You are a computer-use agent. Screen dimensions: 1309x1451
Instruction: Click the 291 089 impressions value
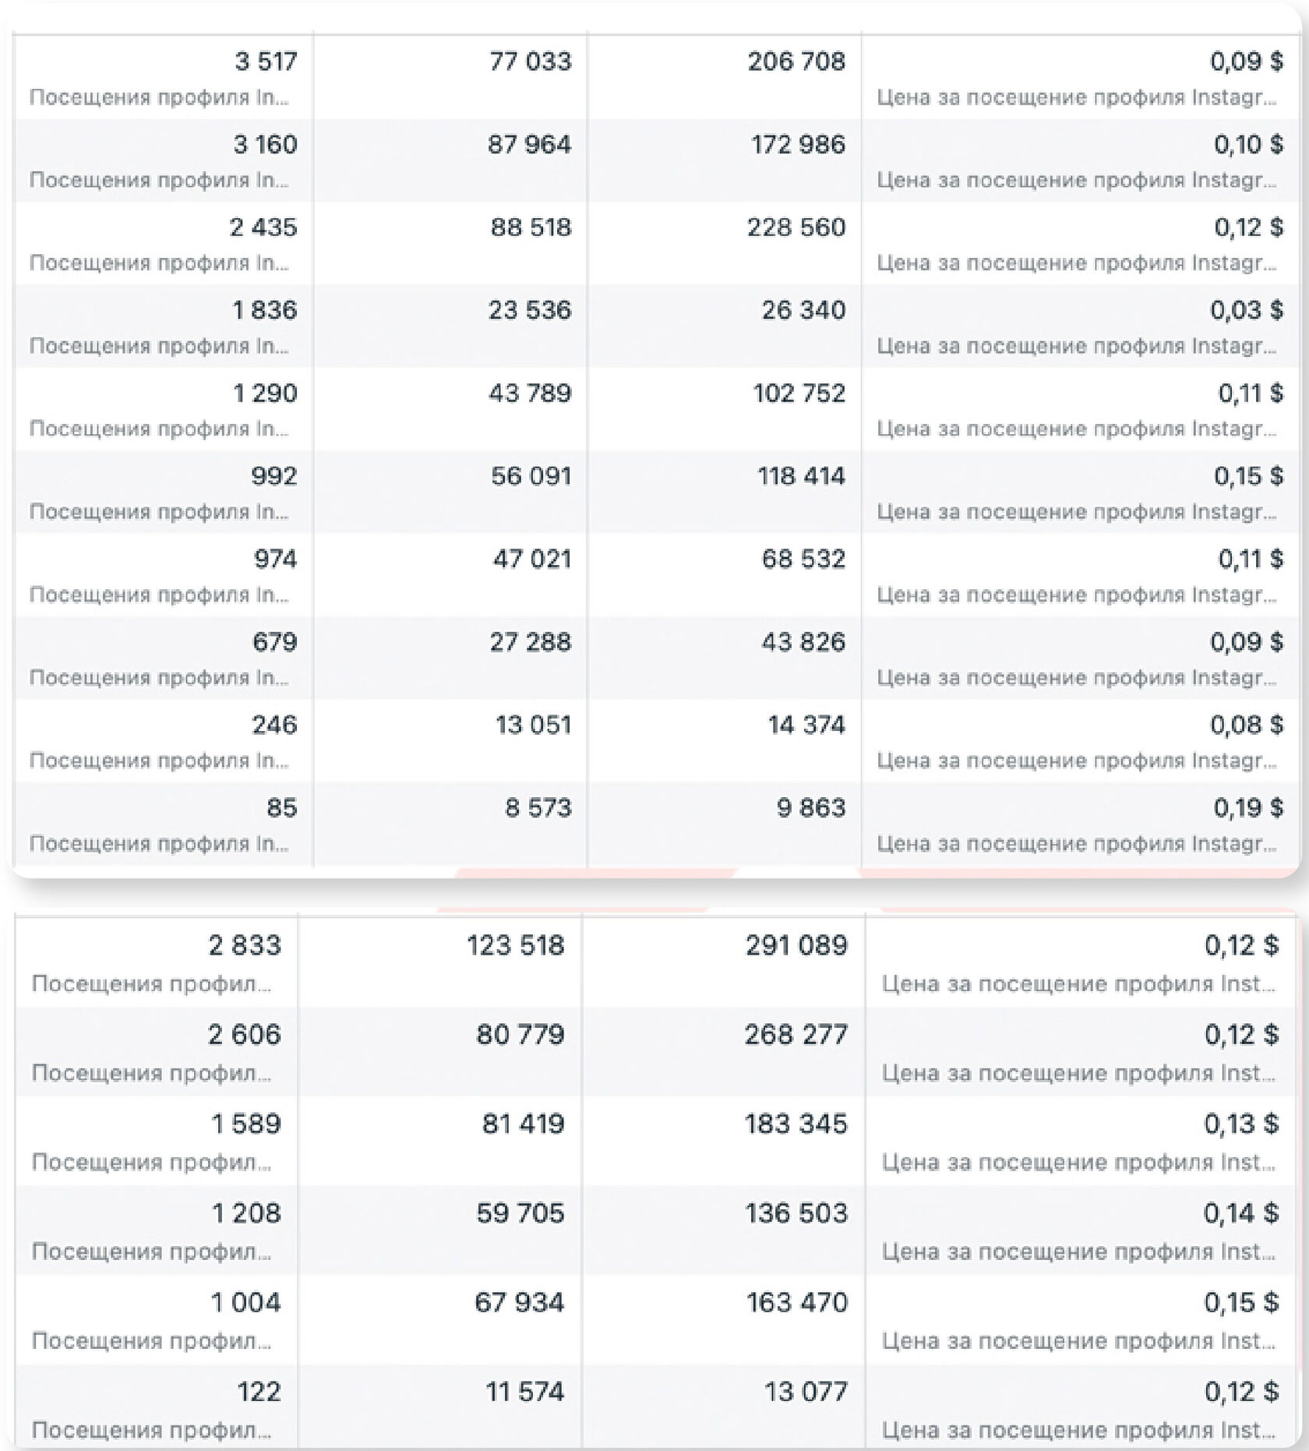[x=796, y=945]
